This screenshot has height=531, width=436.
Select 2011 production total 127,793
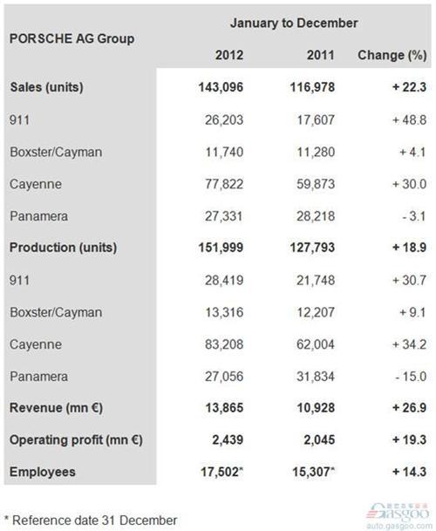[x=312, y=248]
